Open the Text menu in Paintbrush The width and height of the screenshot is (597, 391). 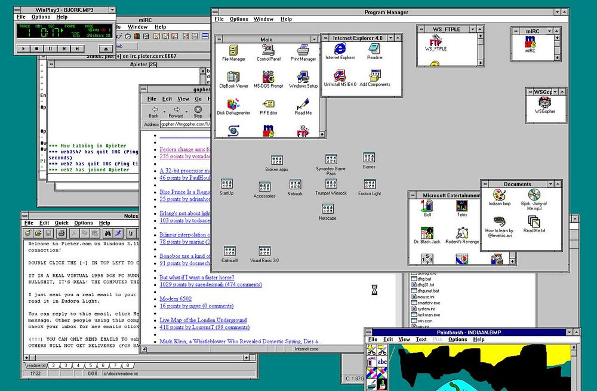421,339
